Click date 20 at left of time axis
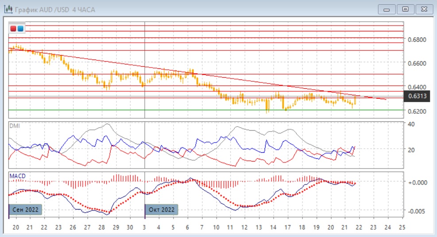The height and width of the screenshot is (237, 437). 15,227
